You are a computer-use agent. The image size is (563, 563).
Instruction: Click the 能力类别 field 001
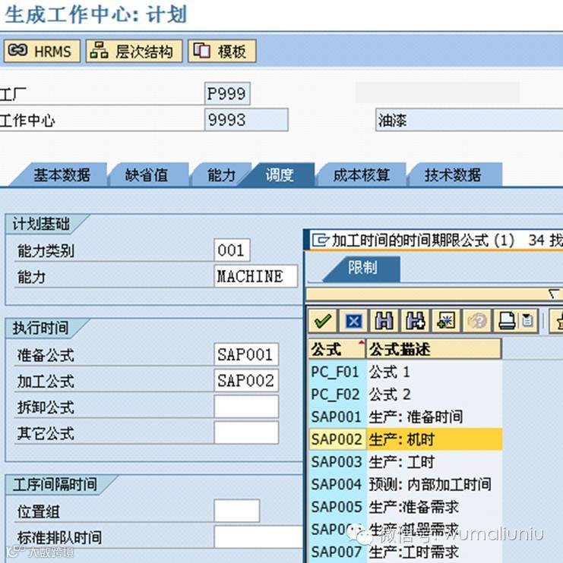(232, 250)
